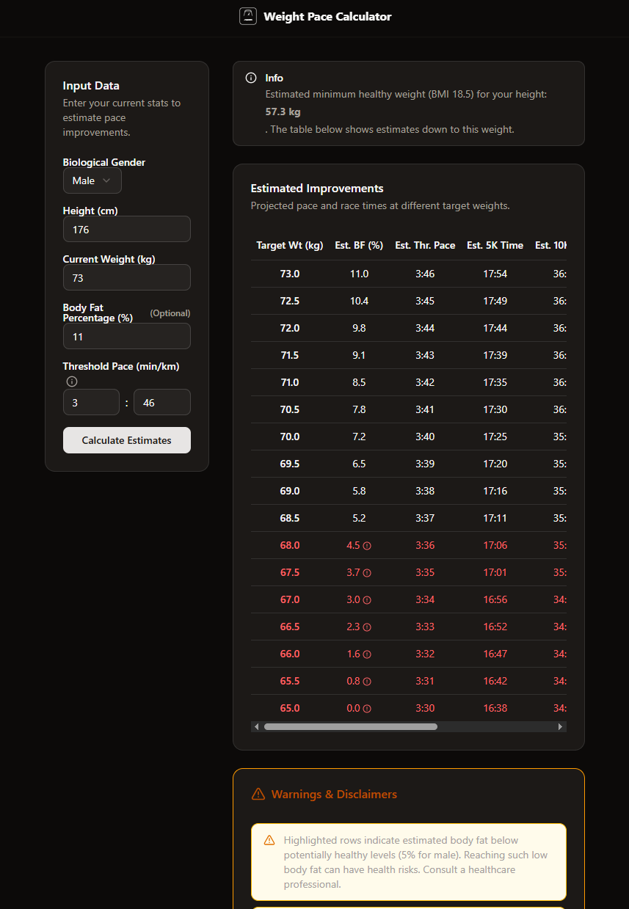This screenshot has height=909, width=629.
Task: Click the table's horizontal scrollbar thumb
Action: tap(351, 726)
